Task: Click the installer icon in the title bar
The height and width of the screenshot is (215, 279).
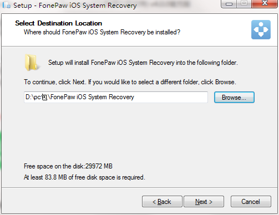Action: (x=7, y=5)
